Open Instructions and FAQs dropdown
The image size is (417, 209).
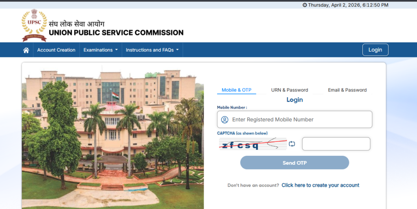point(152,50)
